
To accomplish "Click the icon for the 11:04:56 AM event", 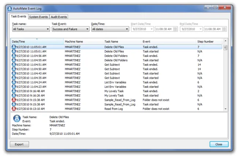I will (x=14, y=56).
